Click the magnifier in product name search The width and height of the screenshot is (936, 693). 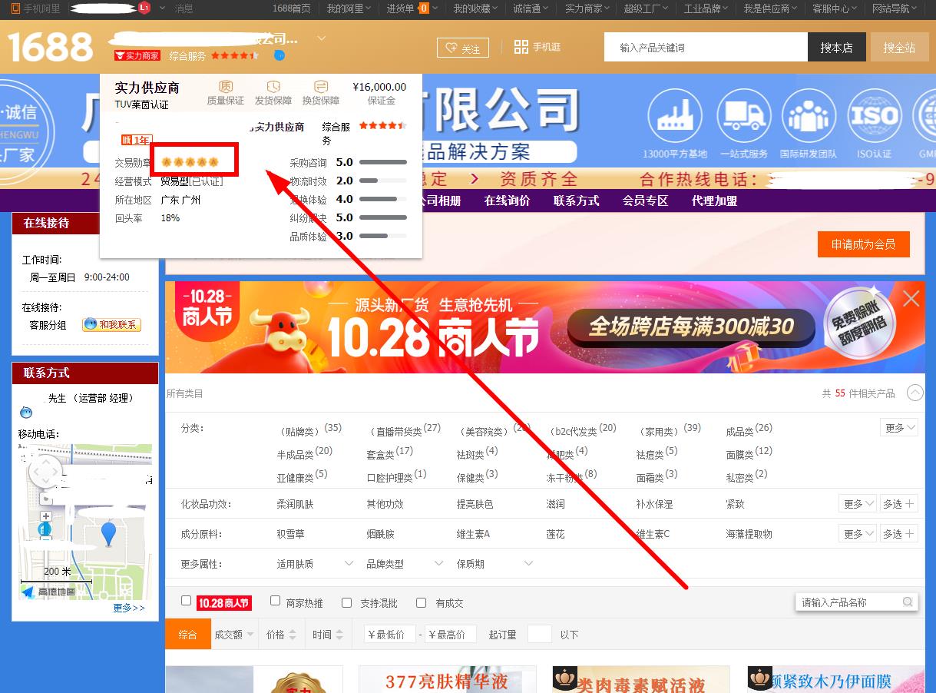908,602
